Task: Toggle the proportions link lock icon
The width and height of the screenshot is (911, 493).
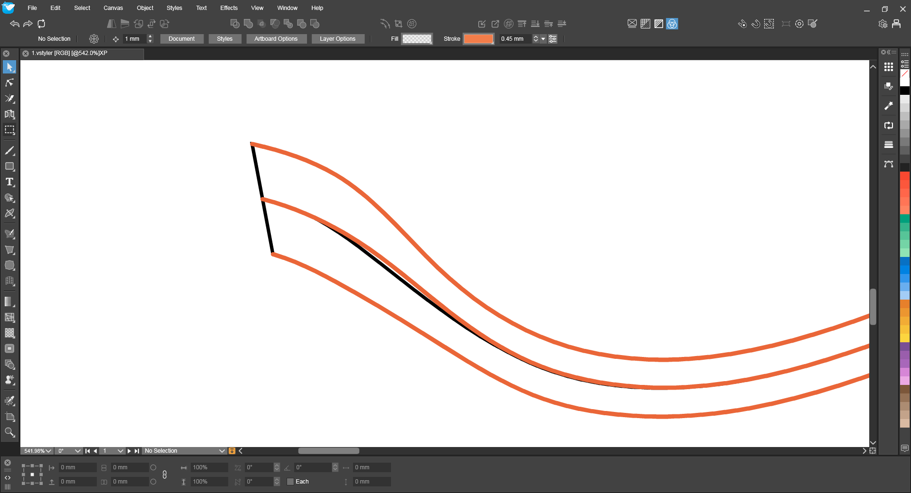Action: click(165, 475)
